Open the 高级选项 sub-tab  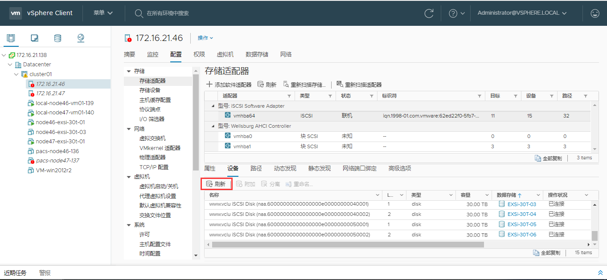point(399,168)
